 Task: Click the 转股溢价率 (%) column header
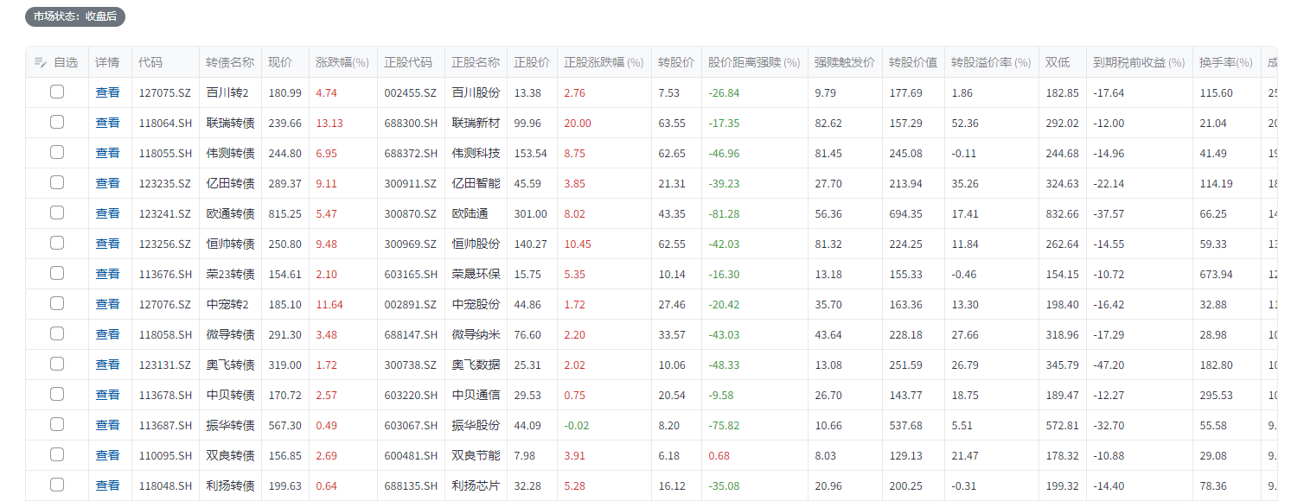click(x=990, y=62)
